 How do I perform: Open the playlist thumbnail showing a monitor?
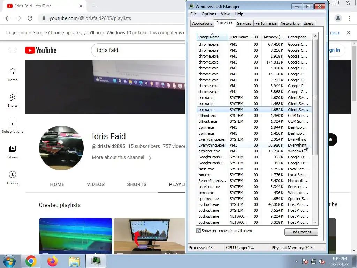coord(149,236)
